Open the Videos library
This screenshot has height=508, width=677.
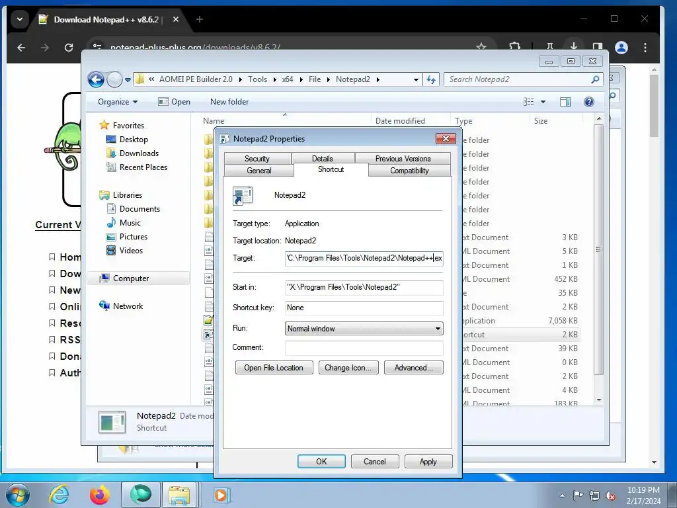(131, 251)
